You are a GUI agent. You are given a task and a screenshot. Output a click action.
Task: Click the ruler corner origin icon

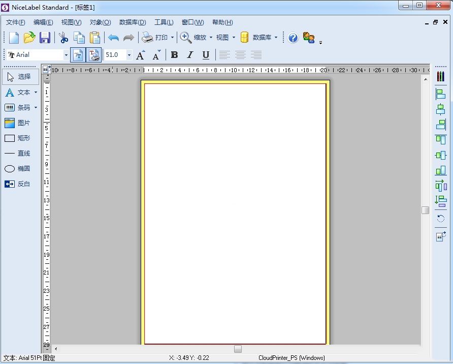coord(46,69)
